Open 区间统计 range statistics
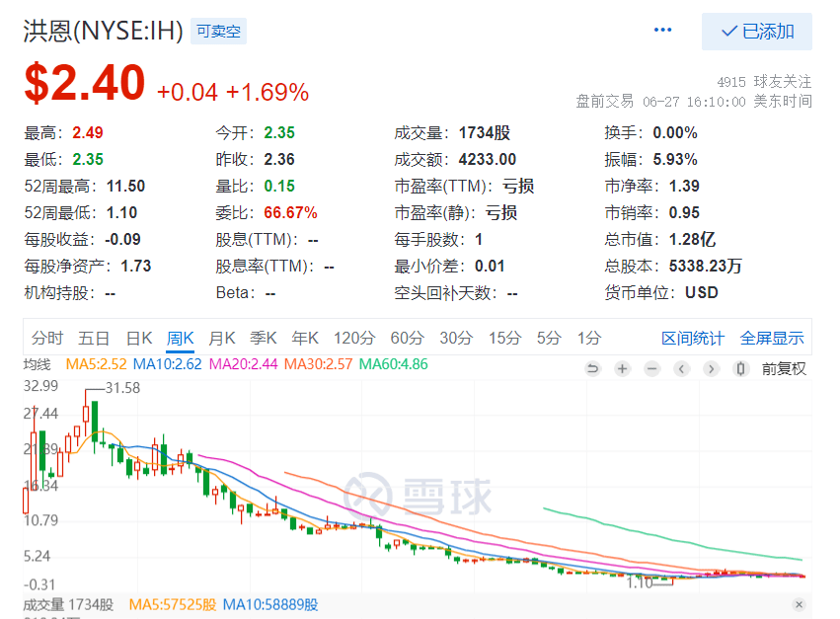Viewport: 840px width, 619px height. click(x=692, y=338)
